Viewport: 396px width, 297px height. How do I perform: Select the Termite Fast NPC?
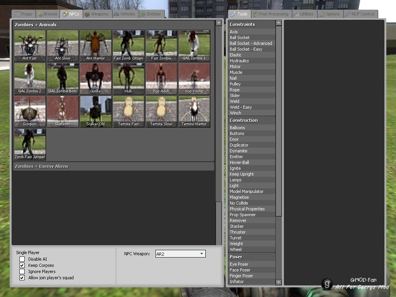[128, 111]
